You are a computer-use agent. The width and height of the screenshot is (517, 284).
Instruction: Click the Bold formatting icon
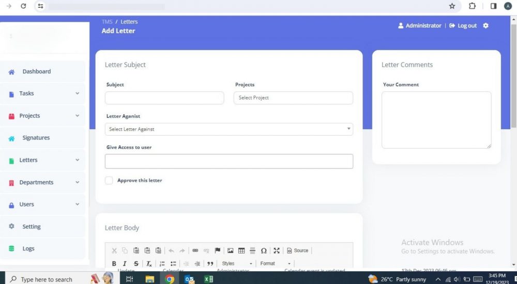click(114, 264)
